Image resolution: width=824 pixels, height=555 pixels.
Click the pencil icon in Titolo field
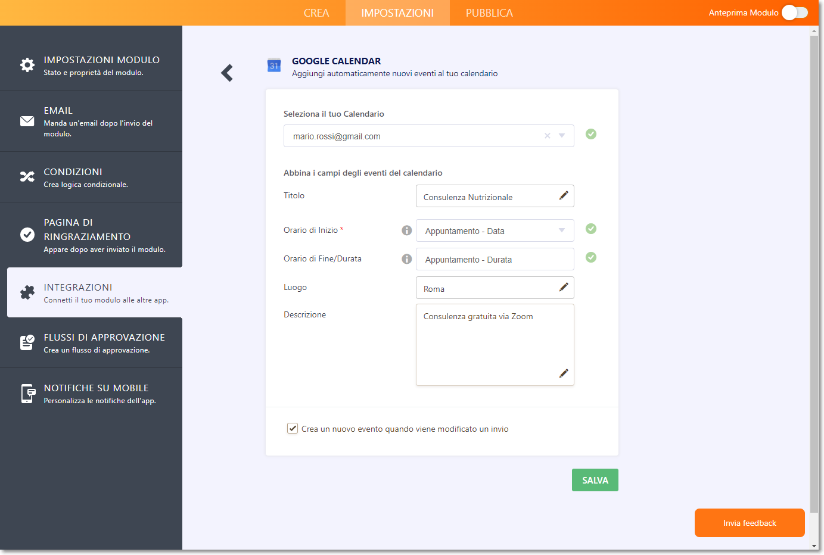coord(563,196)
